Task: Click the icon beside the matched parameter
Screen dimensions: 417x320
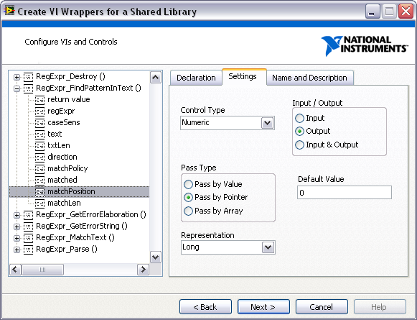Action: (40, 180)
